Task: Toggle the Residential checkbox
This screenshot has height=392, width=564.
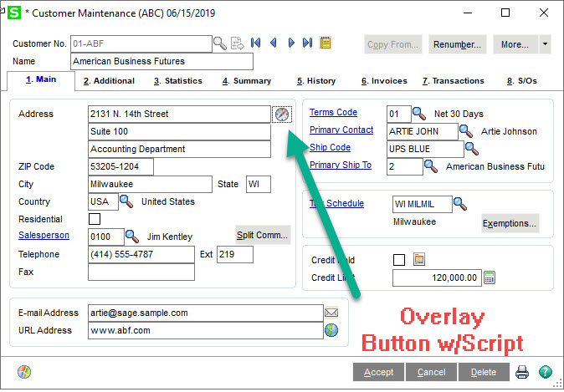Action: (95, 219)
